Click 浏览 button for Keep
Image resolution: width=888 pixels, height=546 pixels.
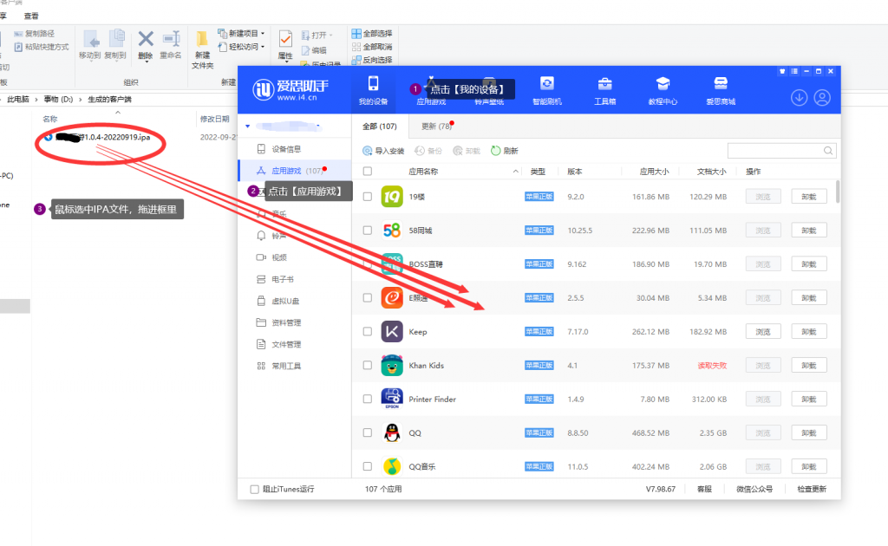[763, 332]
